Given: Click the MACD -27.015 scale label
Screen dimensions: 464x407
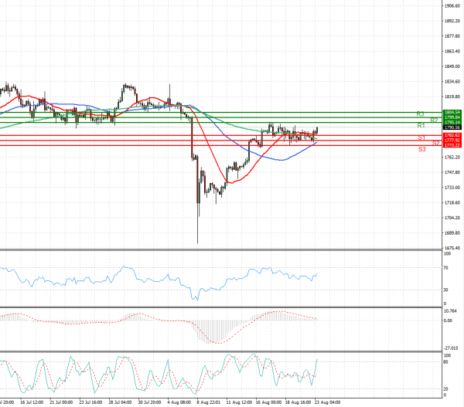Looking at the screenshot, I should [x=451, y=348].
